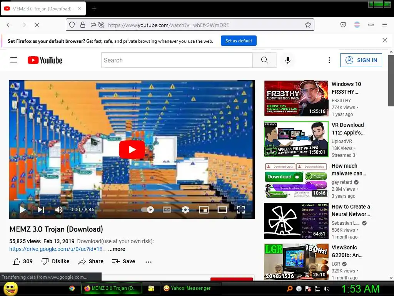Go to the YouTube home logo
This screenshot has width=394, height=296.
(45, 60)
